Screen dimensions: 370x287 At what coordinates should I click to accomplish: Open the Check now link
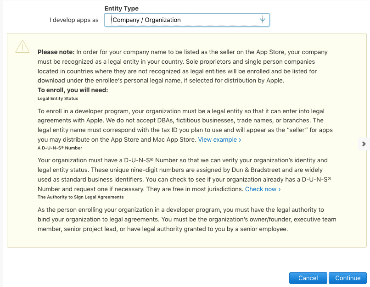click(263, 189)
